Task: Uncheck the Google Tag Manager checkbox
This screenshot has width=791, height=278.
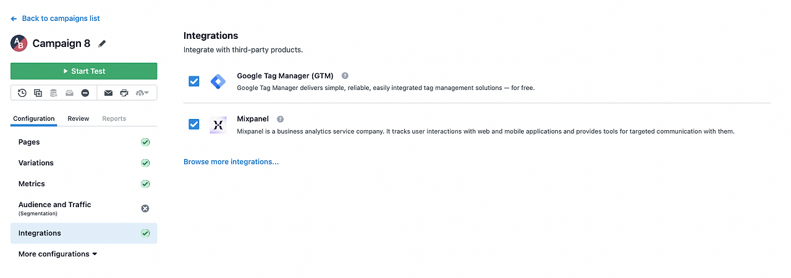Action: 194,81
